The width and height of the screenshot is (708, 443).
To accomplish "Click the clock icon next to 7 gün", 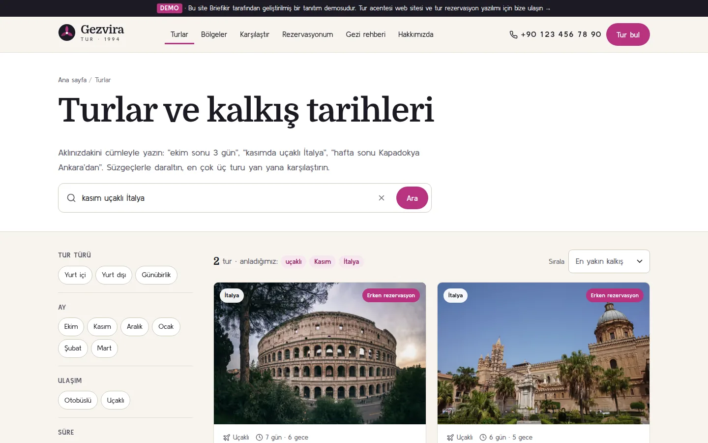I will (259, 438).
